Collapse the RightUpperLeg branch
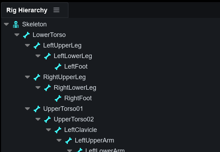Image resolution: width=220 pixels, height=152 pixels. tap(27, 77)
